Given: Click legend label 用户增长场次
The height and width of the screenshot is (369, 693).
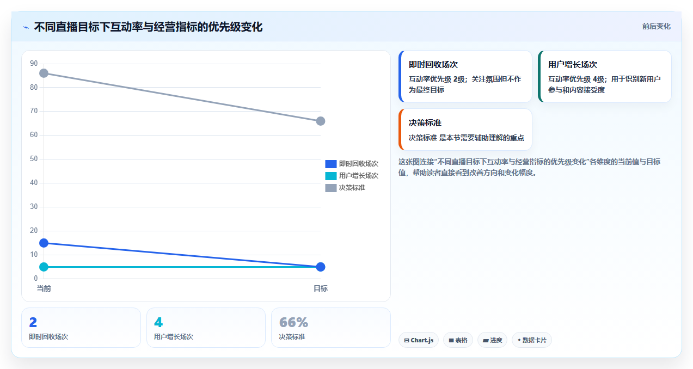Looking at the screenshot, I should (x=358, y=176).
